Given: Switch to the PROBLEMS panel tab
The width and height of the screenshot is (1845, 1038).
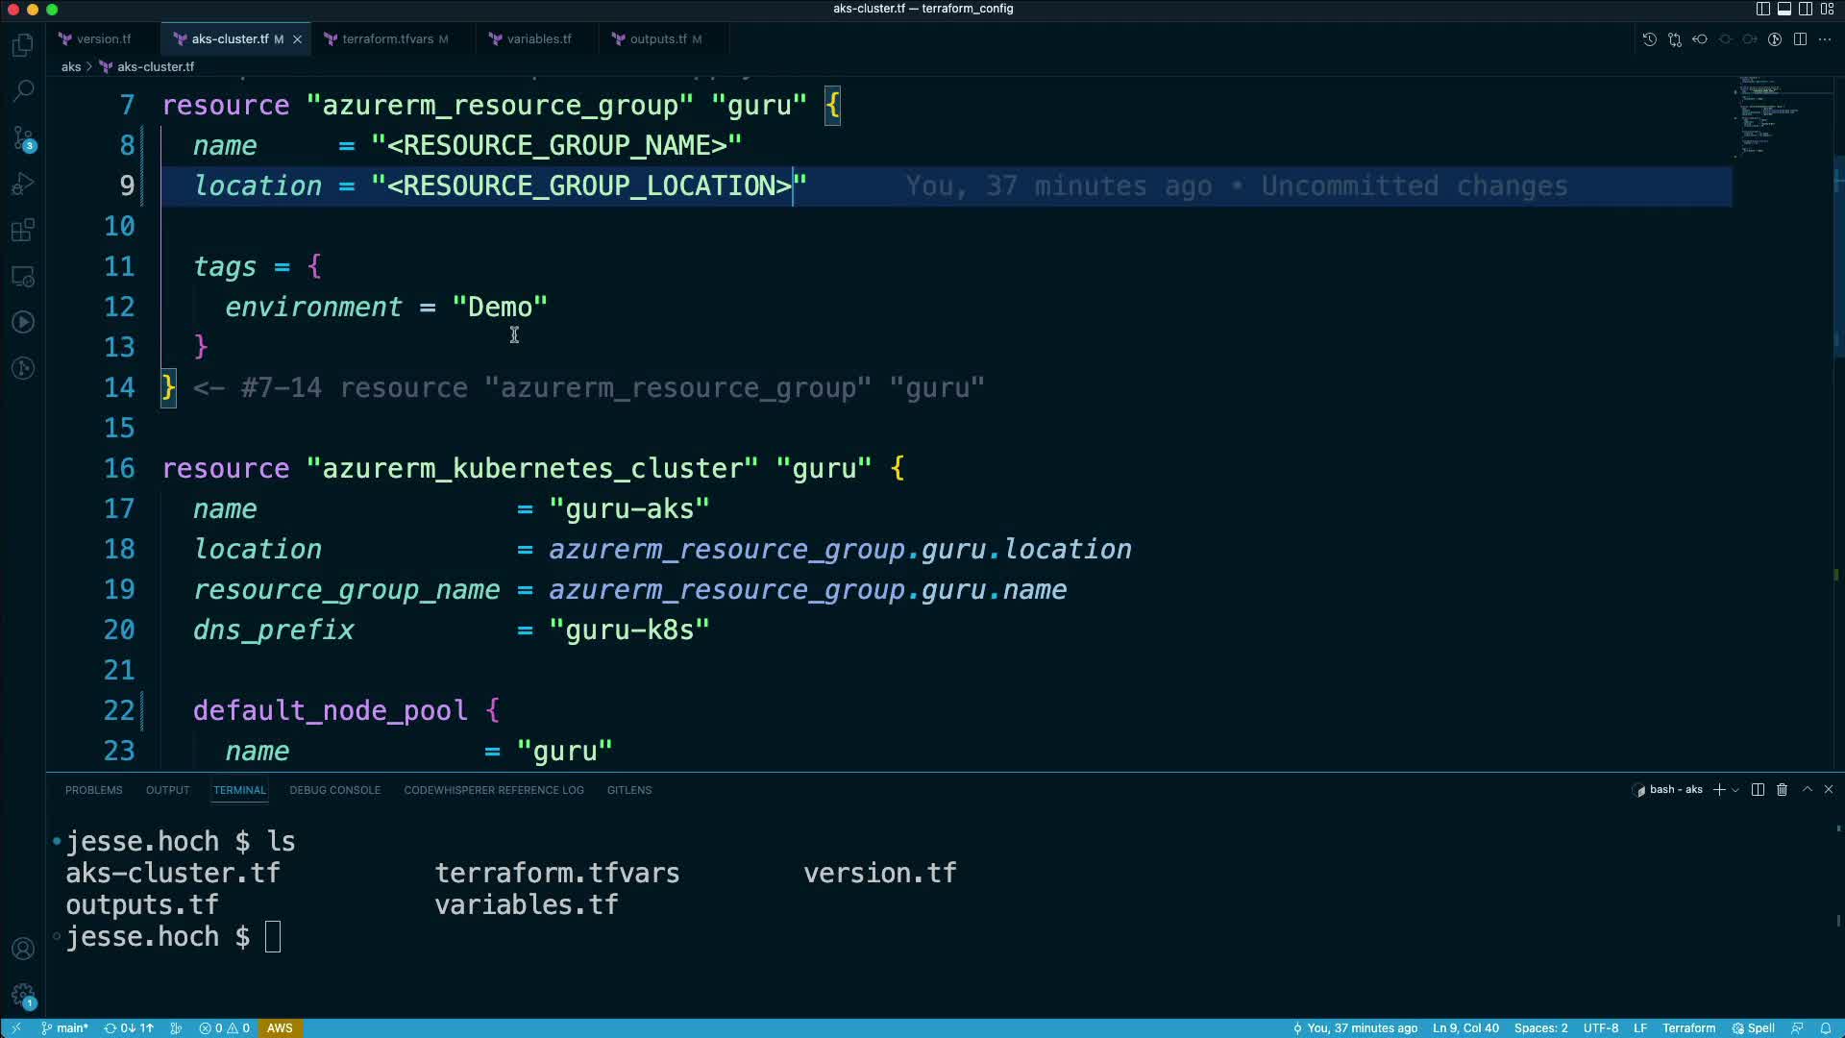Looking at the screenshot, I should [93, 790].
